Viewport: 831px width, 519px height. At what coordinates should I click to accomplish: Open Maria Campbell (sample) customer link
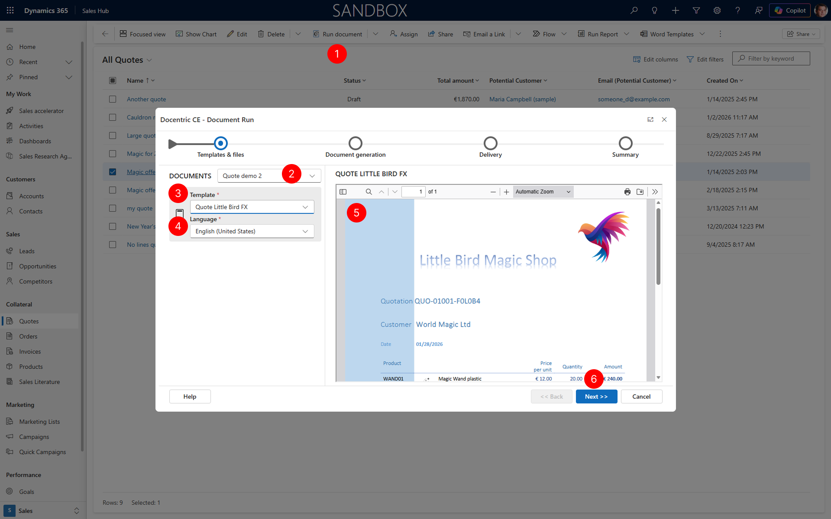(522, 99)
